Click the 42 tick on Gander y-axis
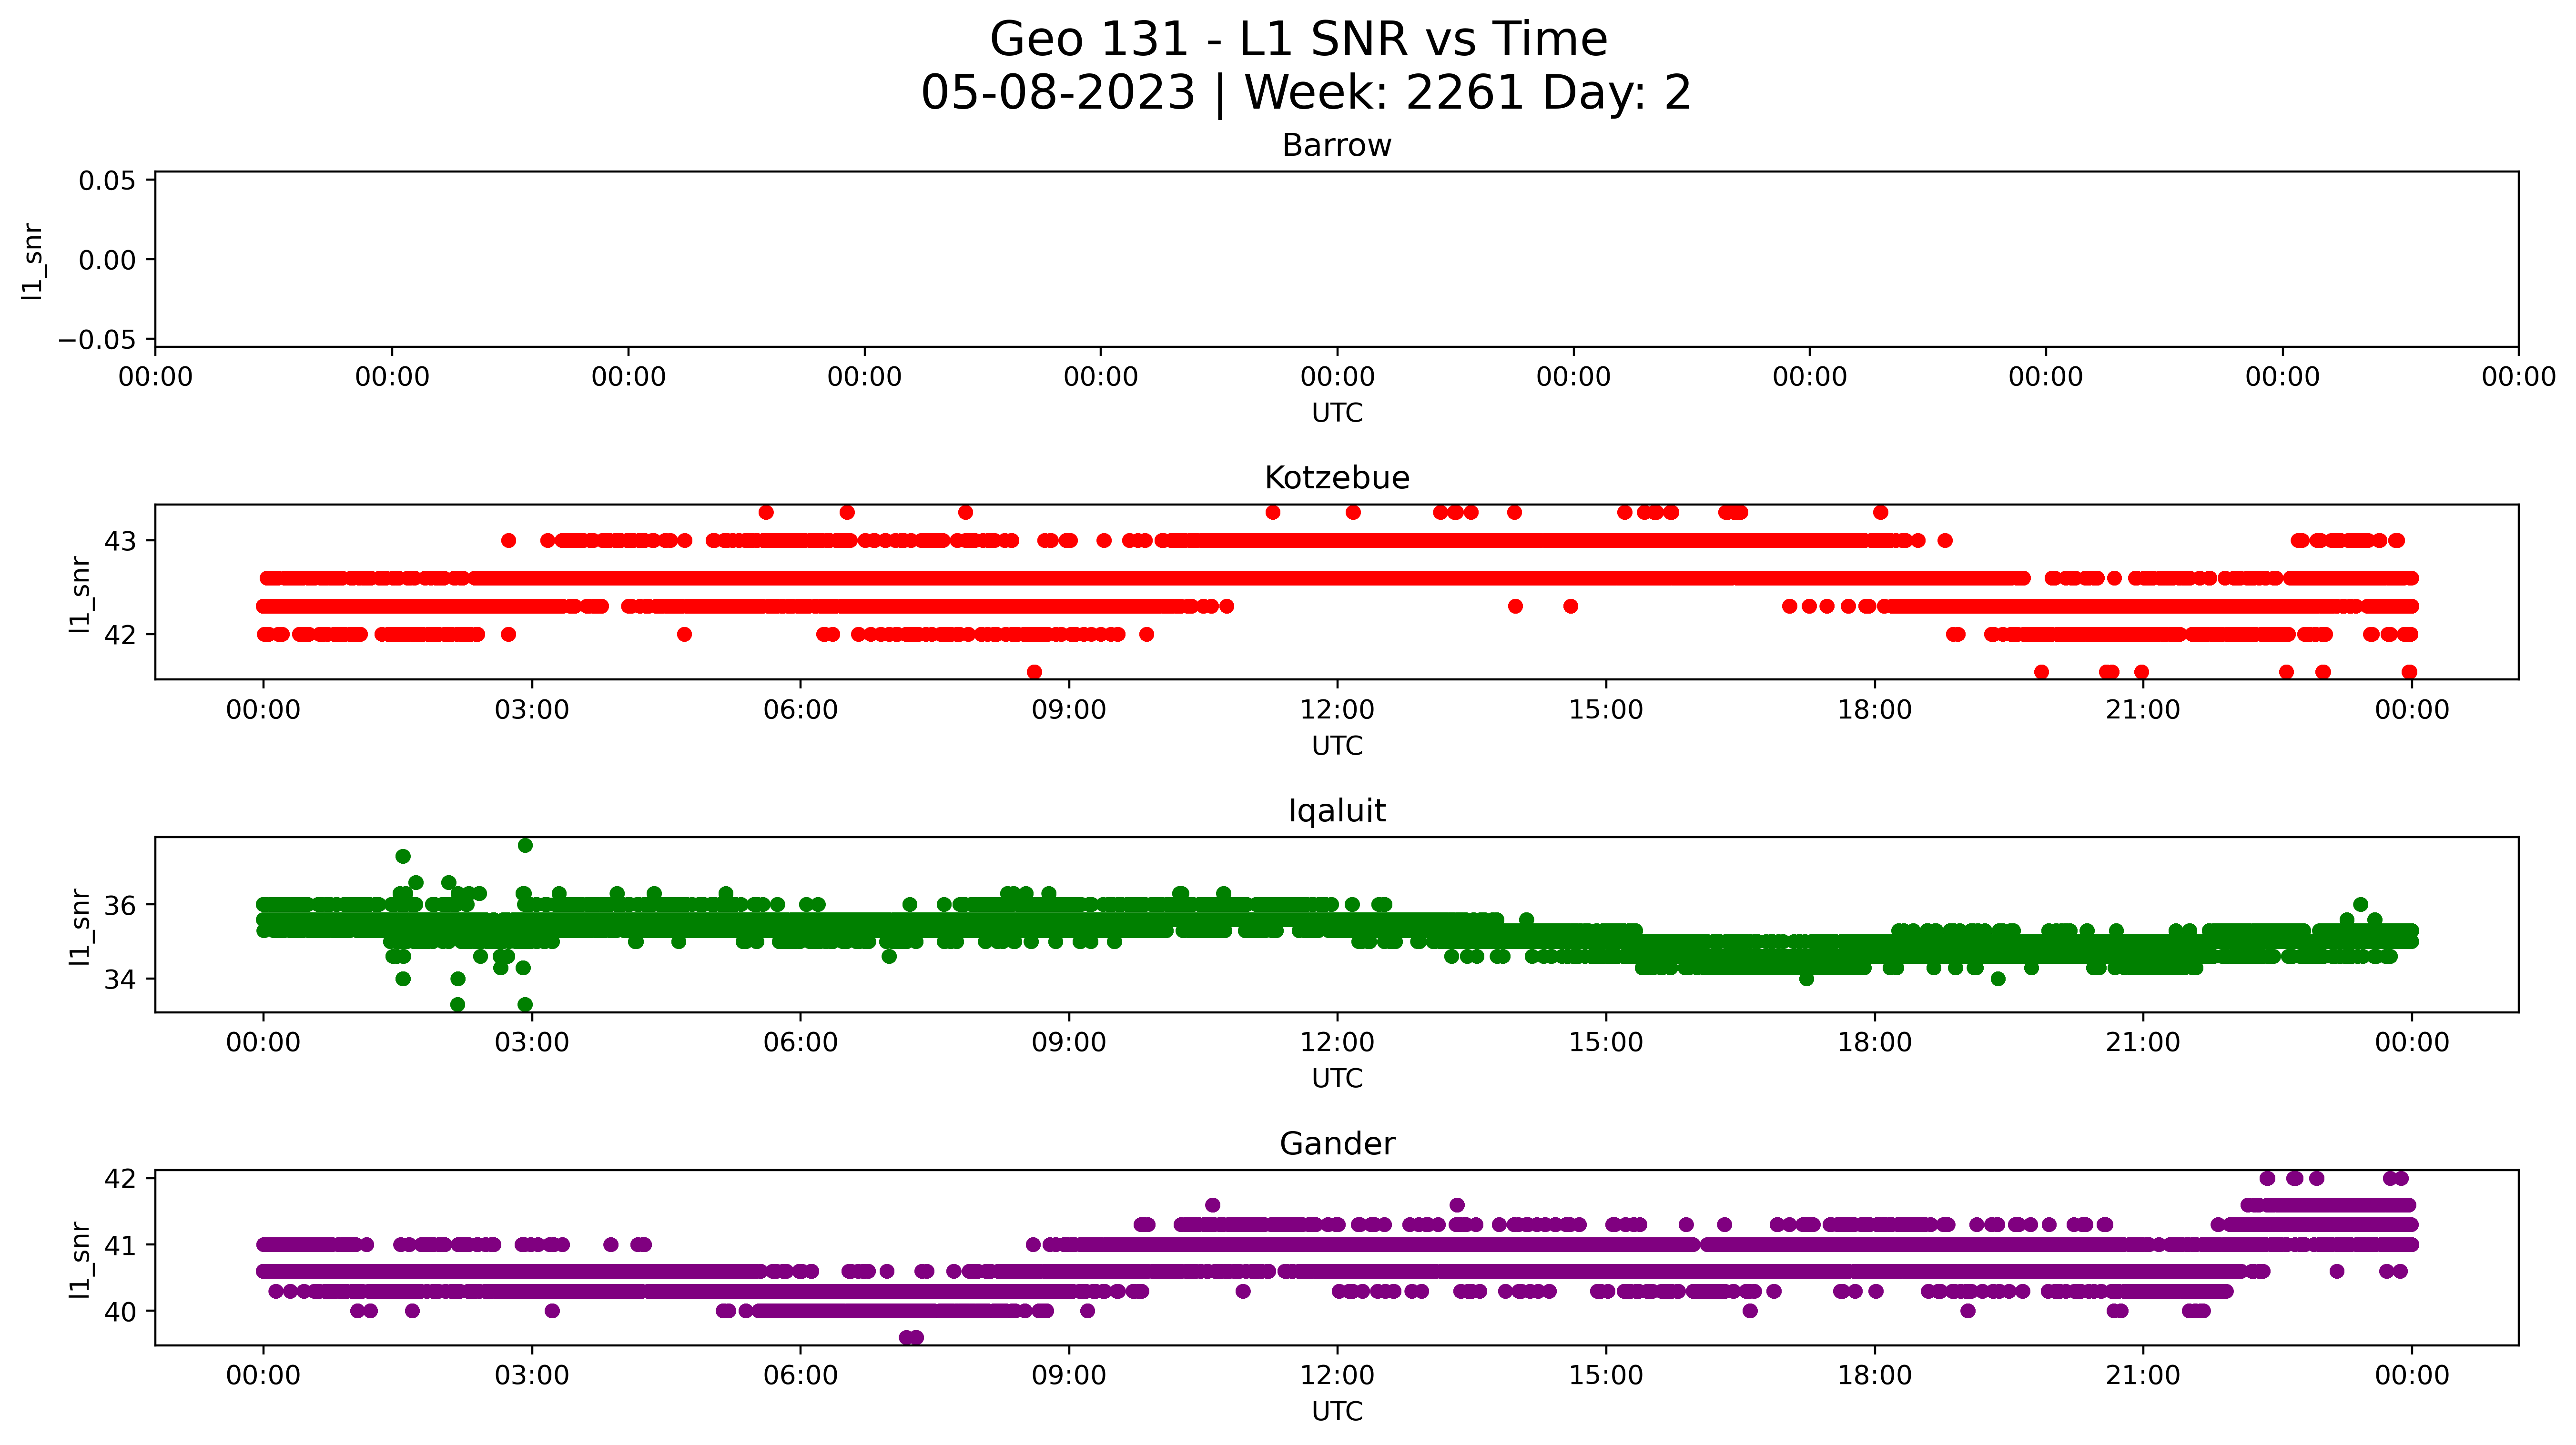Viewport: 2576px width, 1445px height. tap(120, 1178)
